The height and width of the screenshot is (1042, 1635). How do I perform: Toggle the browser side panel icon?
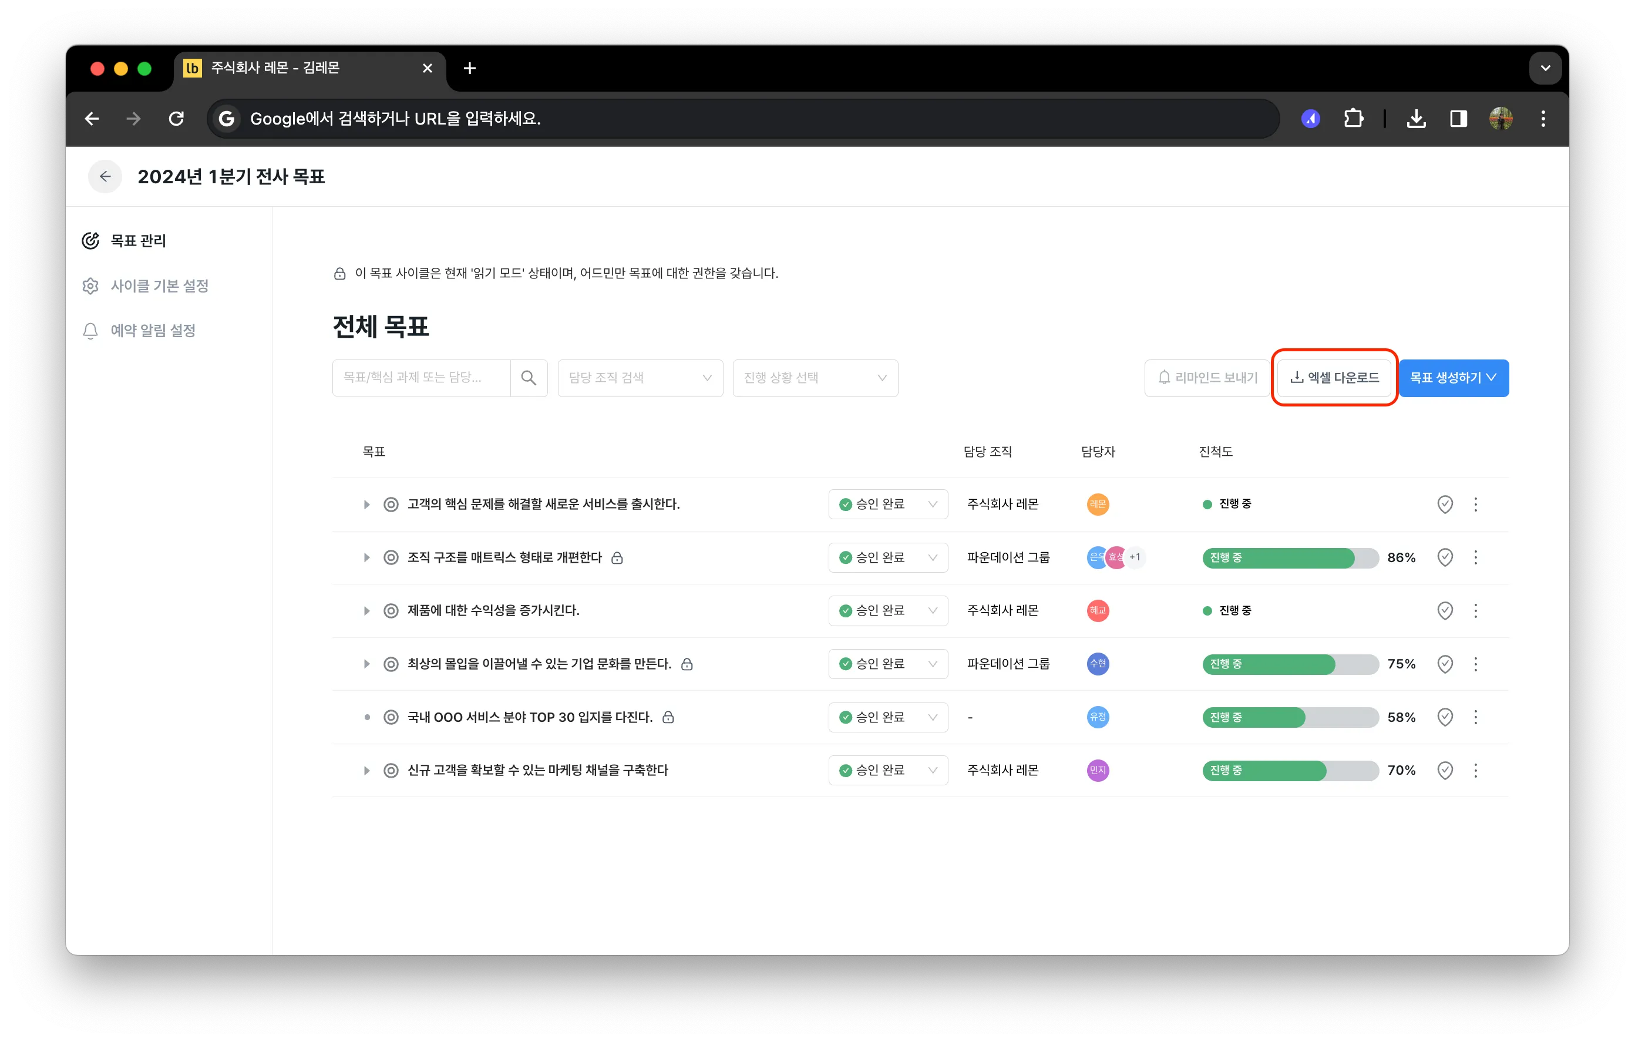[1458, 119]
